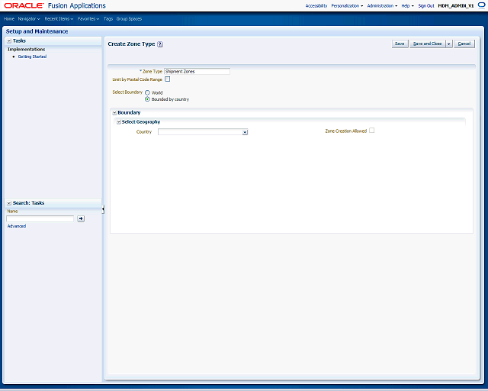Open Advanced search link
The width and height of the screenshot is (488, 391).
pos(17,226)
